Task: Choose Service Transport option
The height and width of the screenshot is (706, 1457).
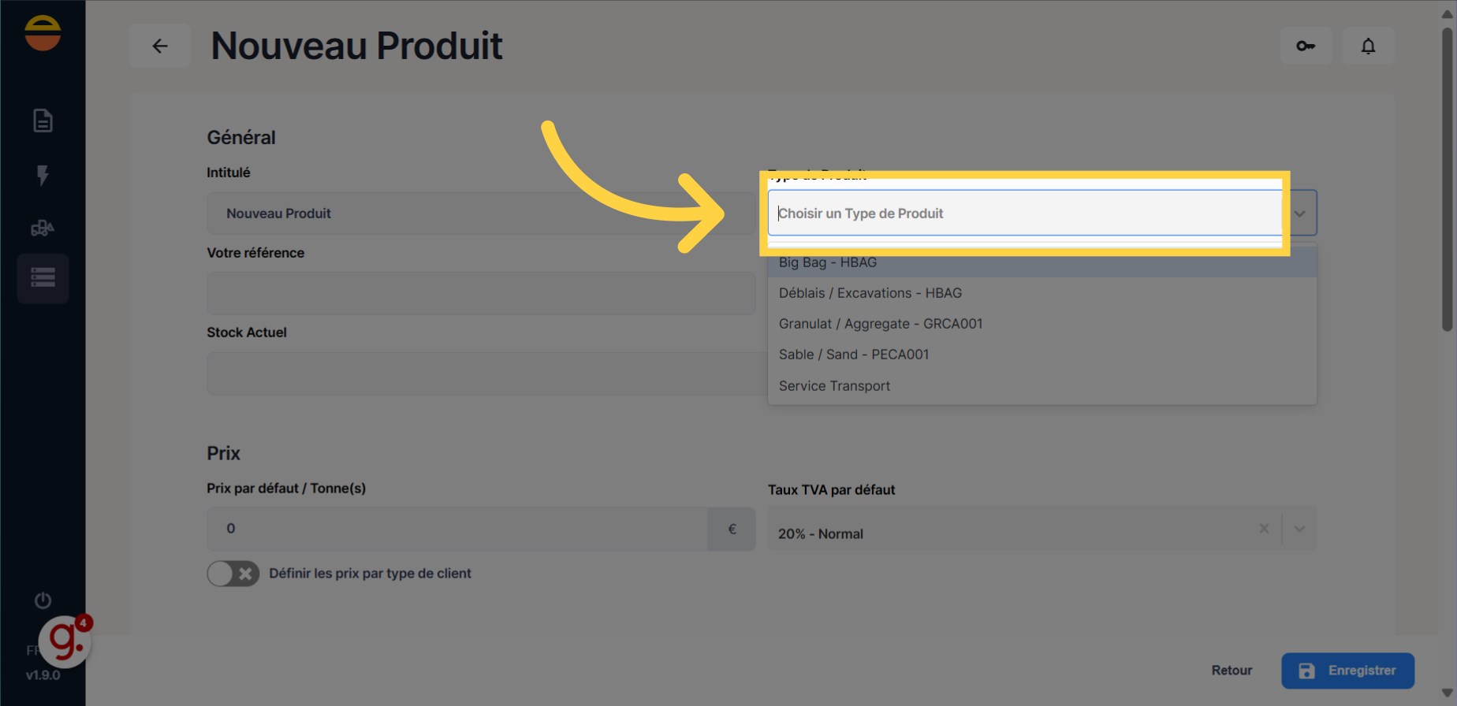Action: click(1042, 386)
